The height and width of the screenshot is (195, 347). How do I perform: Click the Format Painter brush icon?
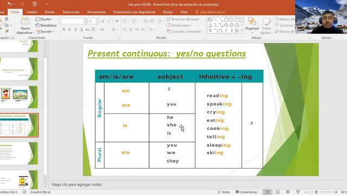[7, 31]
